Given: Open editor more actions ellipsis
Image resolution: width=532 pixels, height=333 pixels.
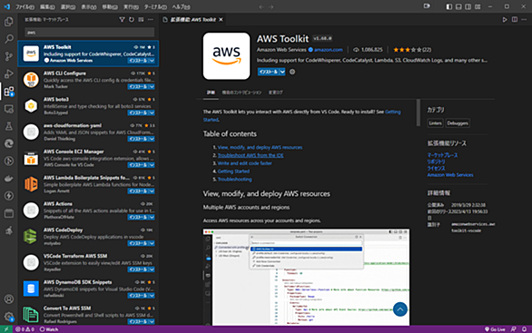Looking at the screenshot, I should 524,20.
